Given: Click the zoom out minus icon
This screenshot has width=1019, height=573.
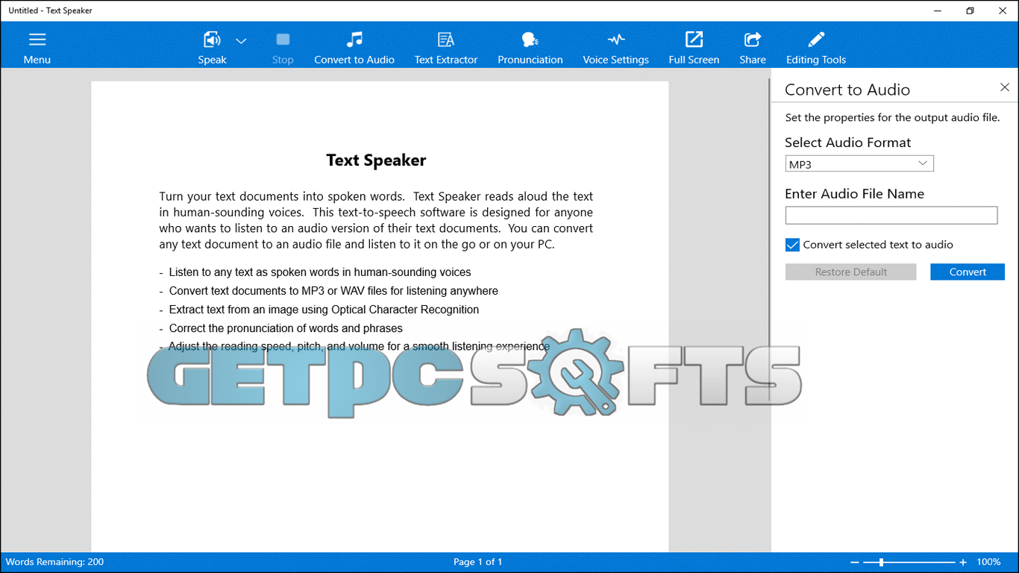Looking at the screenshot, I should pyautogui.click(x=854, y=562).
